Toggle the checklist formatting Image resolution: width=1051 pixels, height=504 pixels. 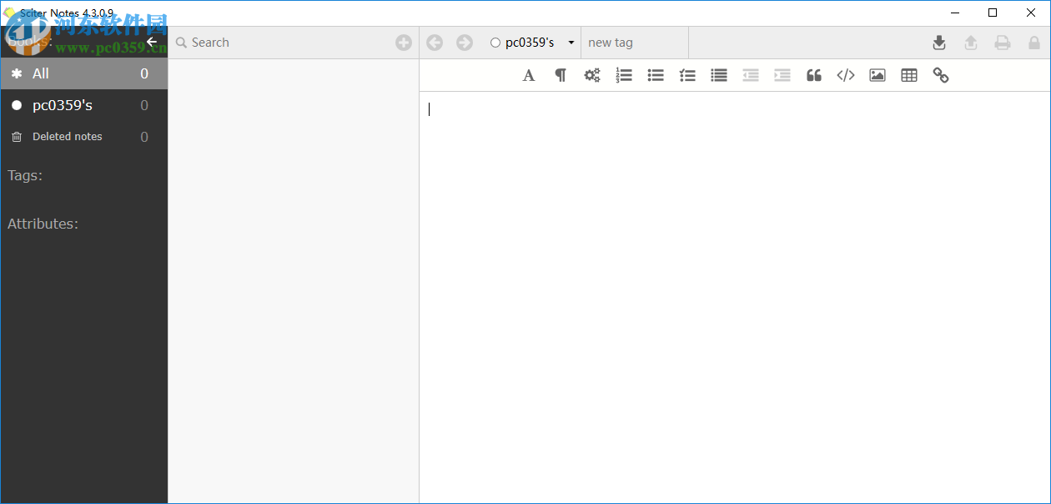pos(687,75)
